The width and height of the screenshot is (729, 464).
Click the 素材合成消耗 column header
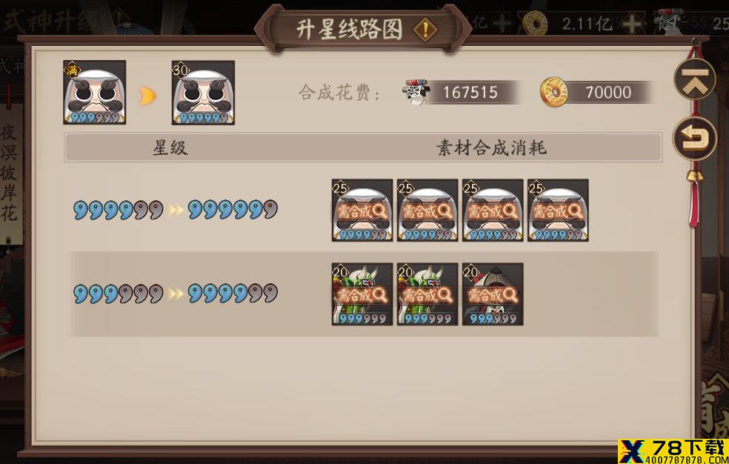[x=491, y=148]
